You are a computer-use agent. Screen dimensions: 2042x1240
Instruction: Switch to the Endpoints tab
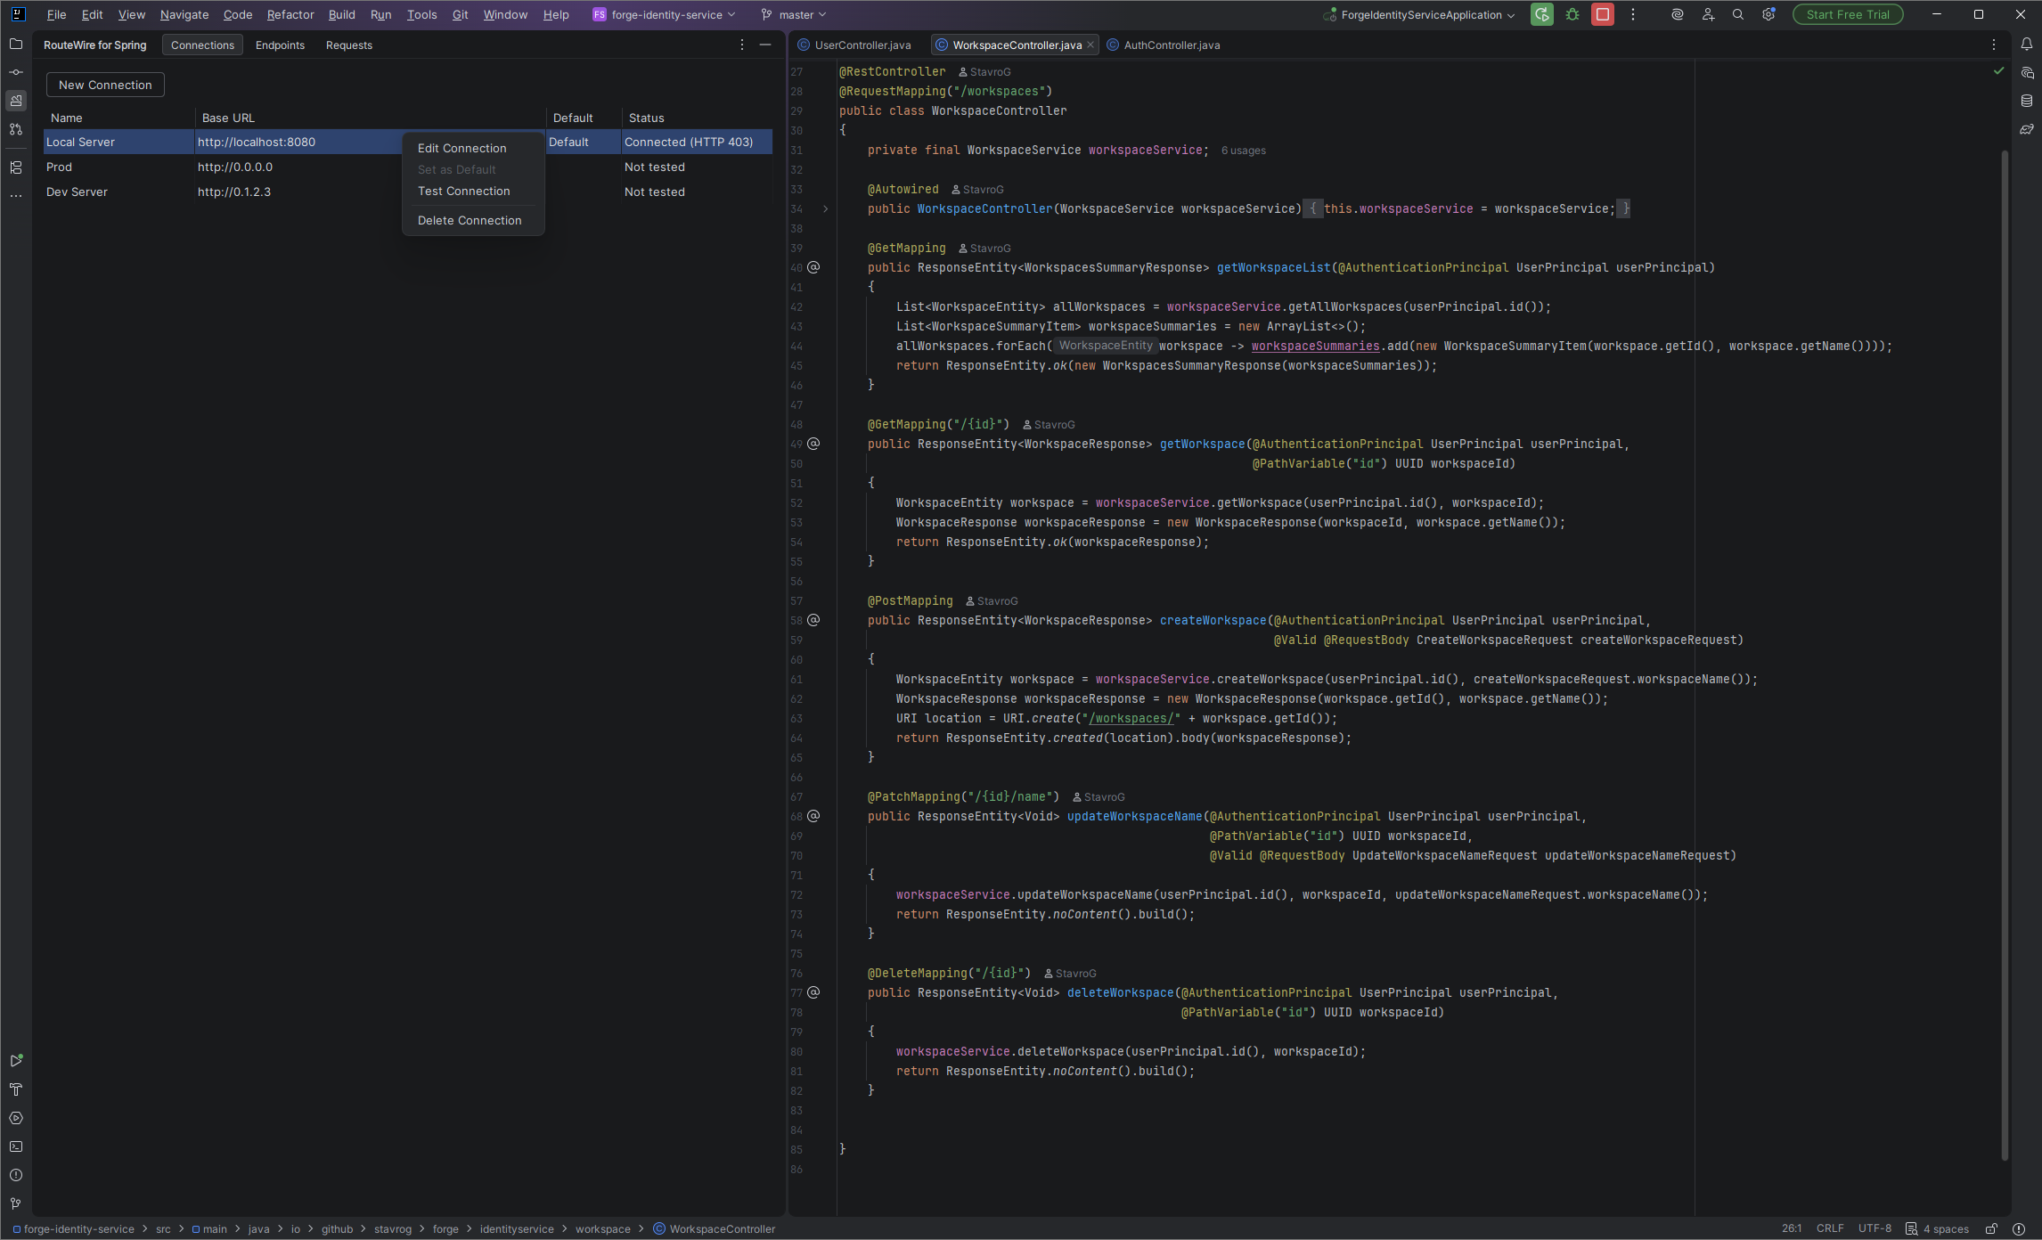pos(280,45)
